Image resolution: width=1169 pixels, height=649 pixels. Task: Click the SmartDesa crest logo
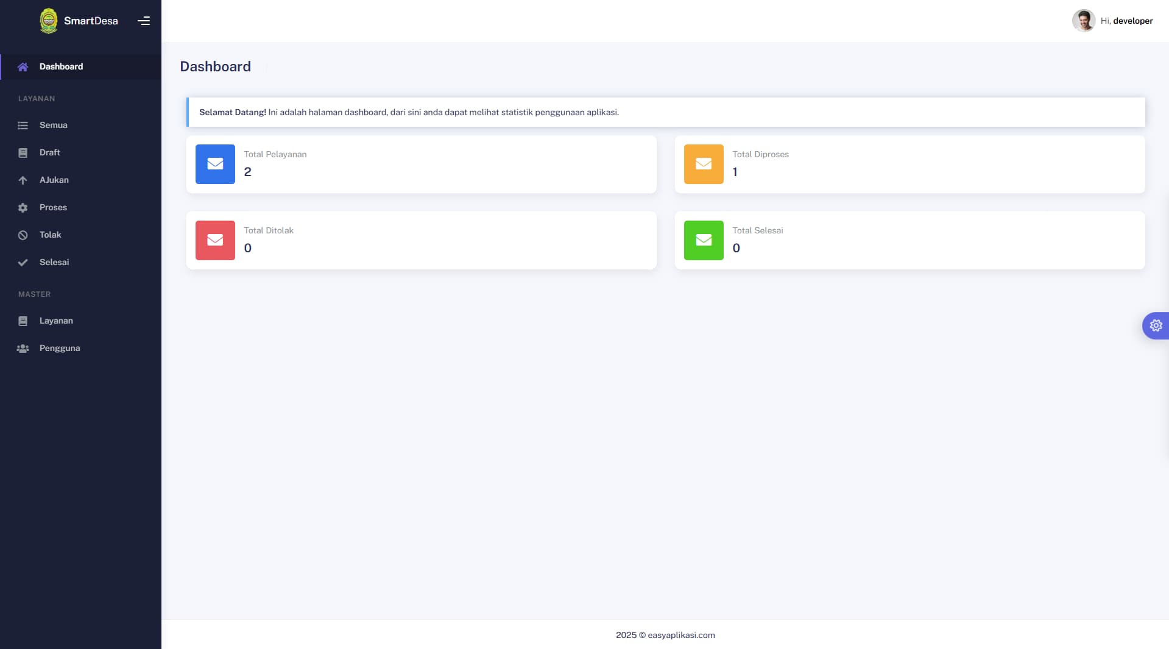coord(49,21)
